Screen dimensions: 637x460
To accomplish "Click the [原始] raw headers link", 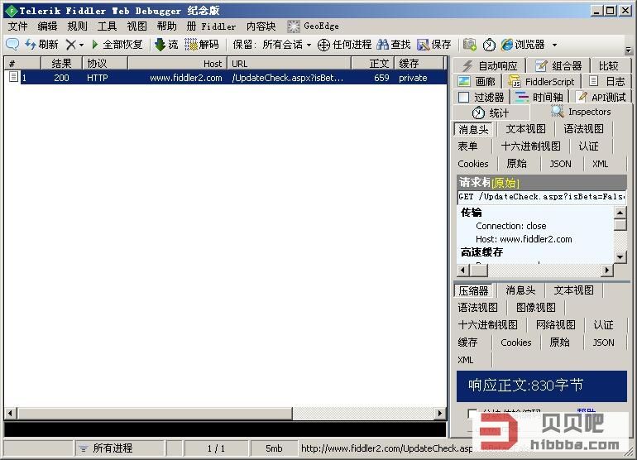I will click(505, 183).
